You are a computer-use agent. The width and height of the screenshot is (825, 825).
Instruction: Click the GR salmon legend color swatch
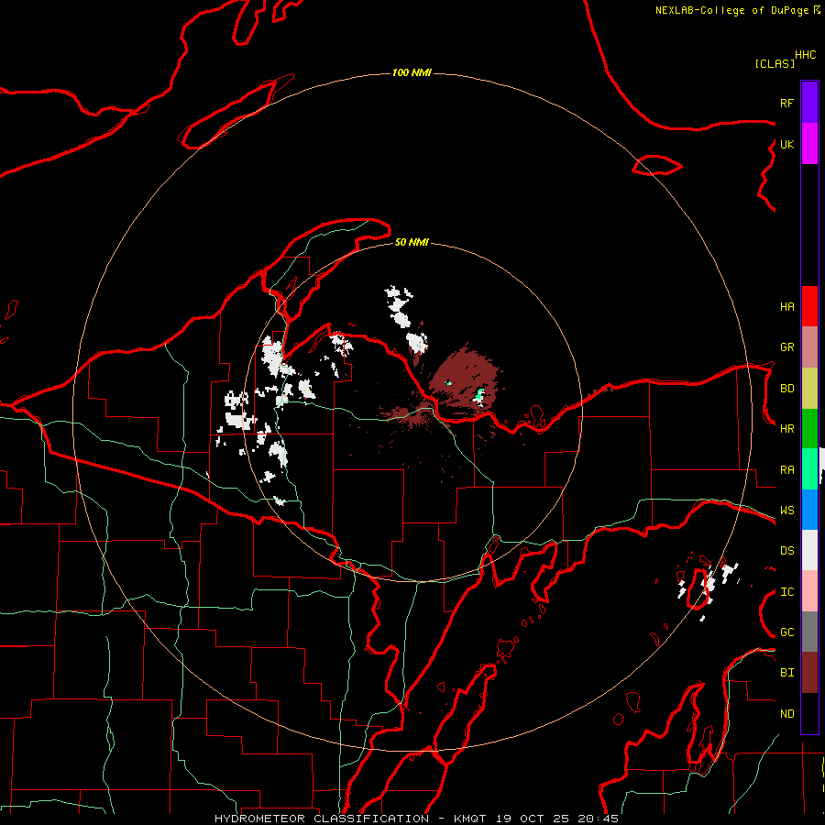coord(809,347)
